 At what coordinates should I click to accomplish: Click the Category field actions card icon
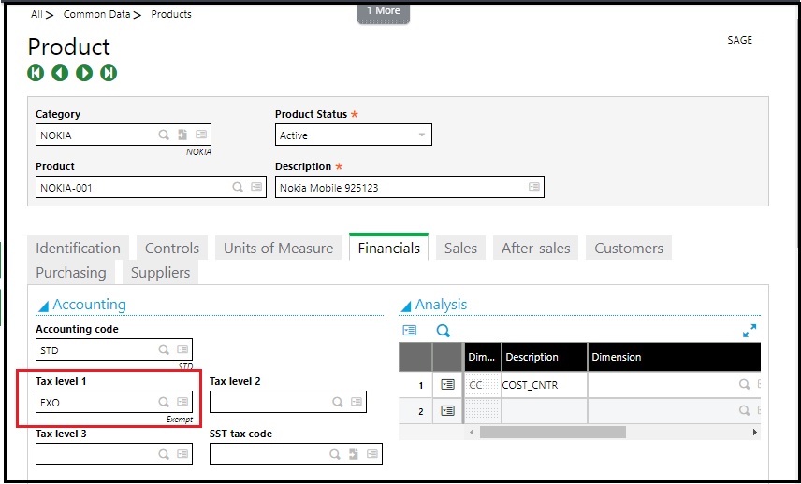[x=201, y=135]
